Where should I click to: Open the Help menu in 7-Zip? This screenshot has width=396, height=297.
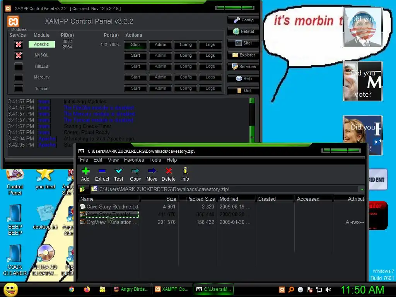click(171, 160)
